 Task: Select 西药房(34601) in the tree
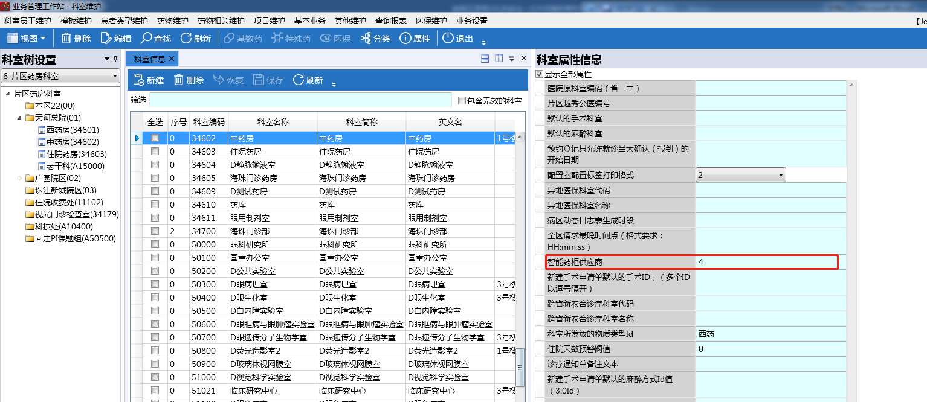[x=73, y=130]
